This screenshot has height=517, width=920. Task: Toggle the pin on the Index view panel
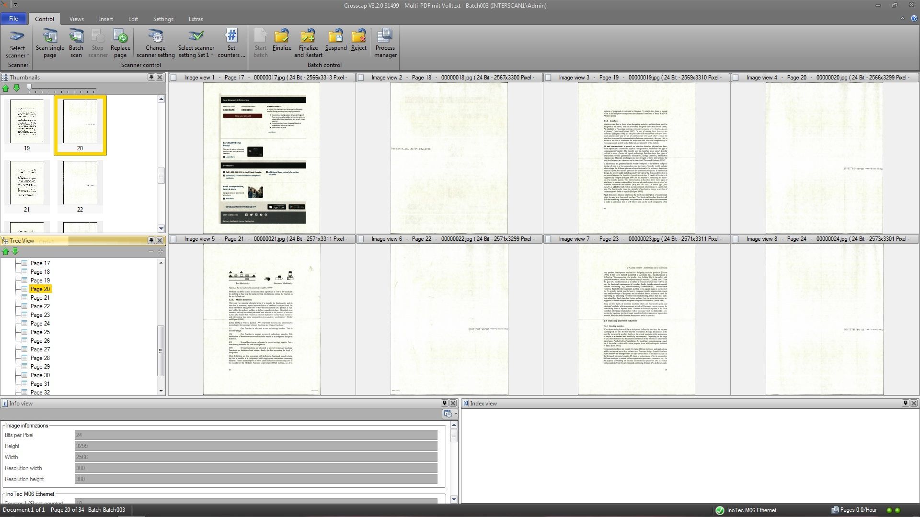(905, 404)
